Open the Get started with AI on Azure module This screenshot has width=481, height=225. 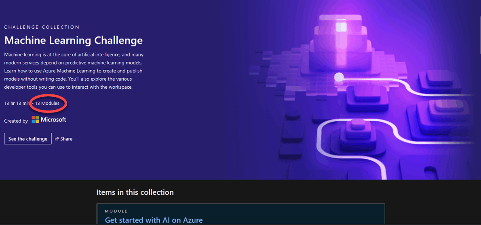[x=154, y=220]
